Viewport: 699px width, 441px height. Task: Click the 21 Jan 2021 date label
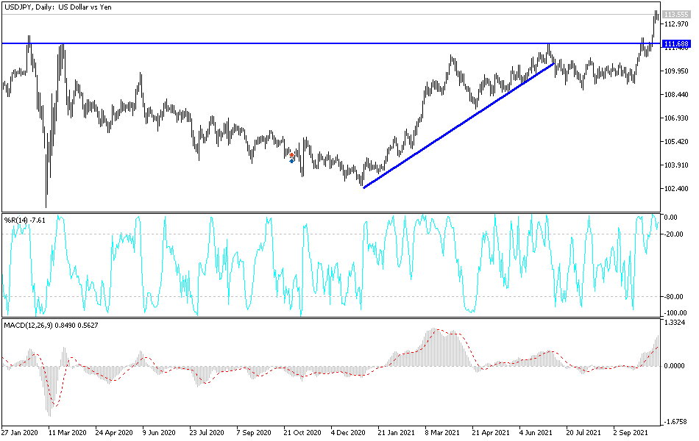tap(397, 432)
